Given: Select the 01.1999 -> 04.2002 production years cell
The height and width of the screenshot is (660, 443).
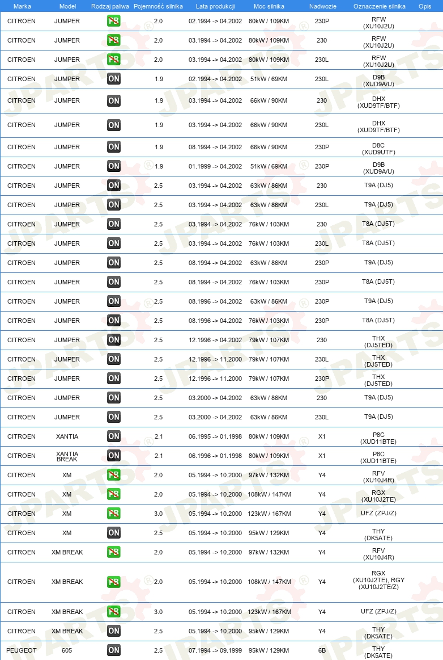Looking at the screenshot, I should [x=215, y=166].
